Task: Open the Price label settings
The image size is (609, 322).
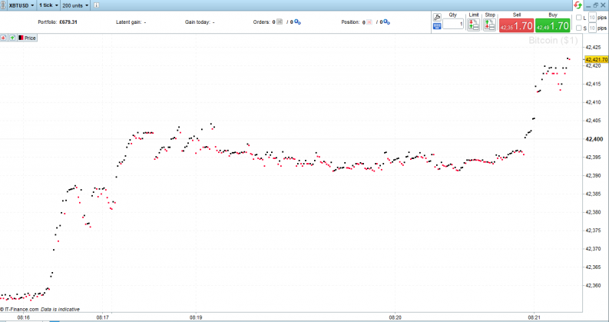Action: coord(28,37)
